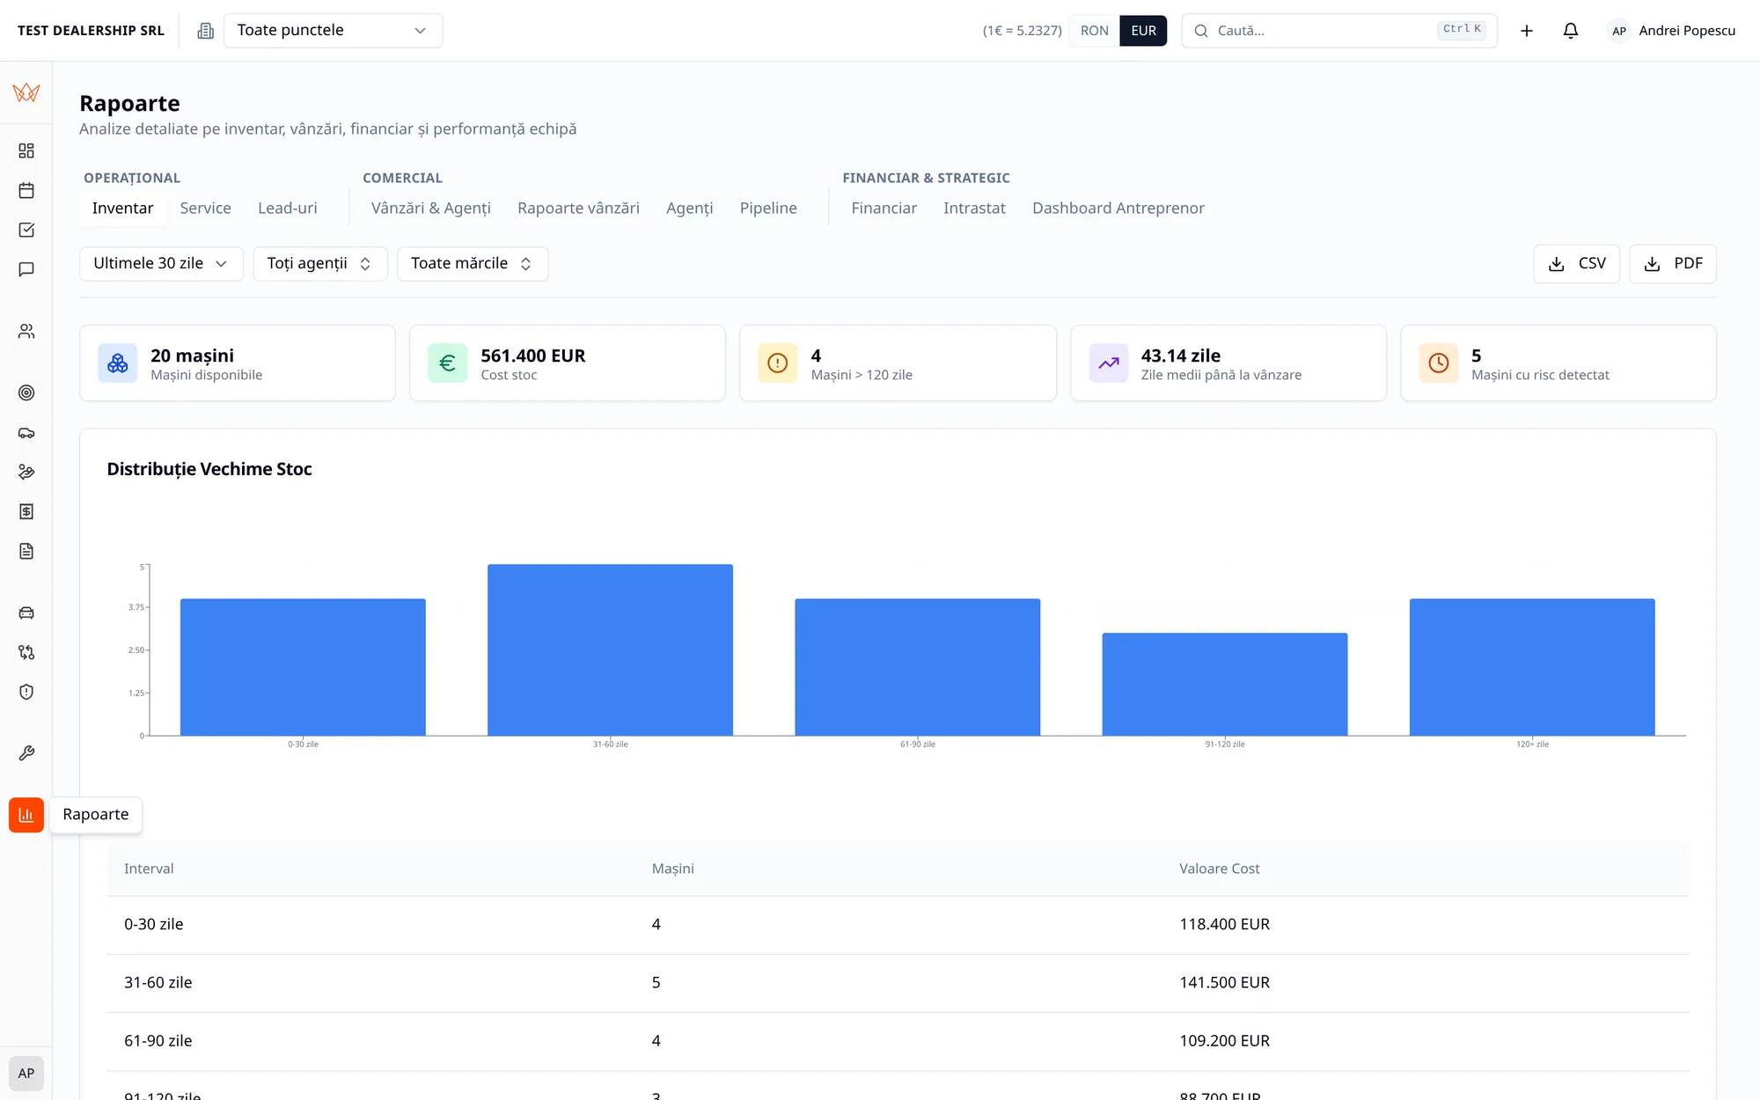
Task: Select EUR currency toggle
Action: click(1143, 31)
